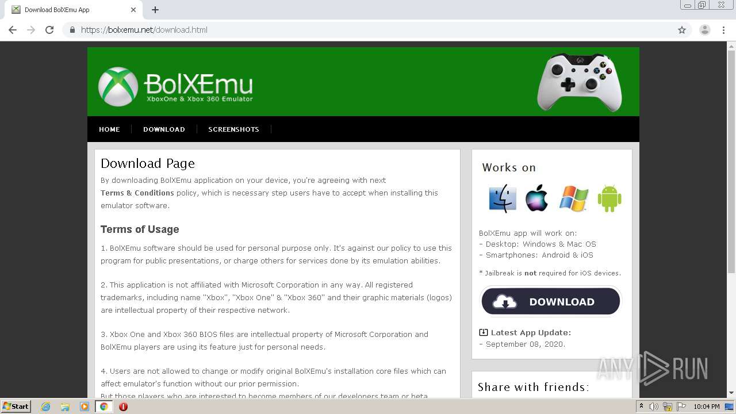The height and width of the screenshot is (414, 736).
Task: Click the padlock site info icon
Action: [72, 30]
